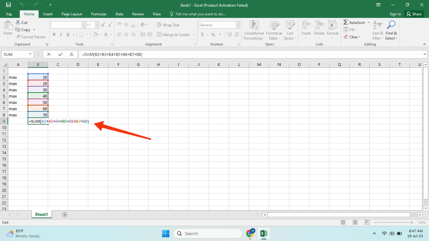Open the Insert Function fx dialog
Image resolution: width=429 pixels, height=241 pixels.
(x=71, y=55)
